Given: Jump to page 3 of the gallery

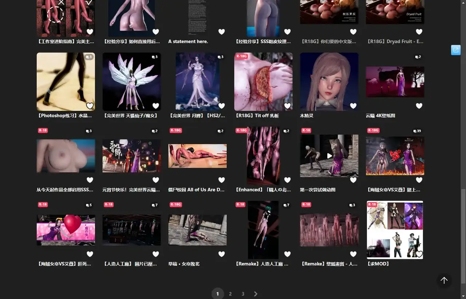Looking at the screenshot, I should coord(243,294).
